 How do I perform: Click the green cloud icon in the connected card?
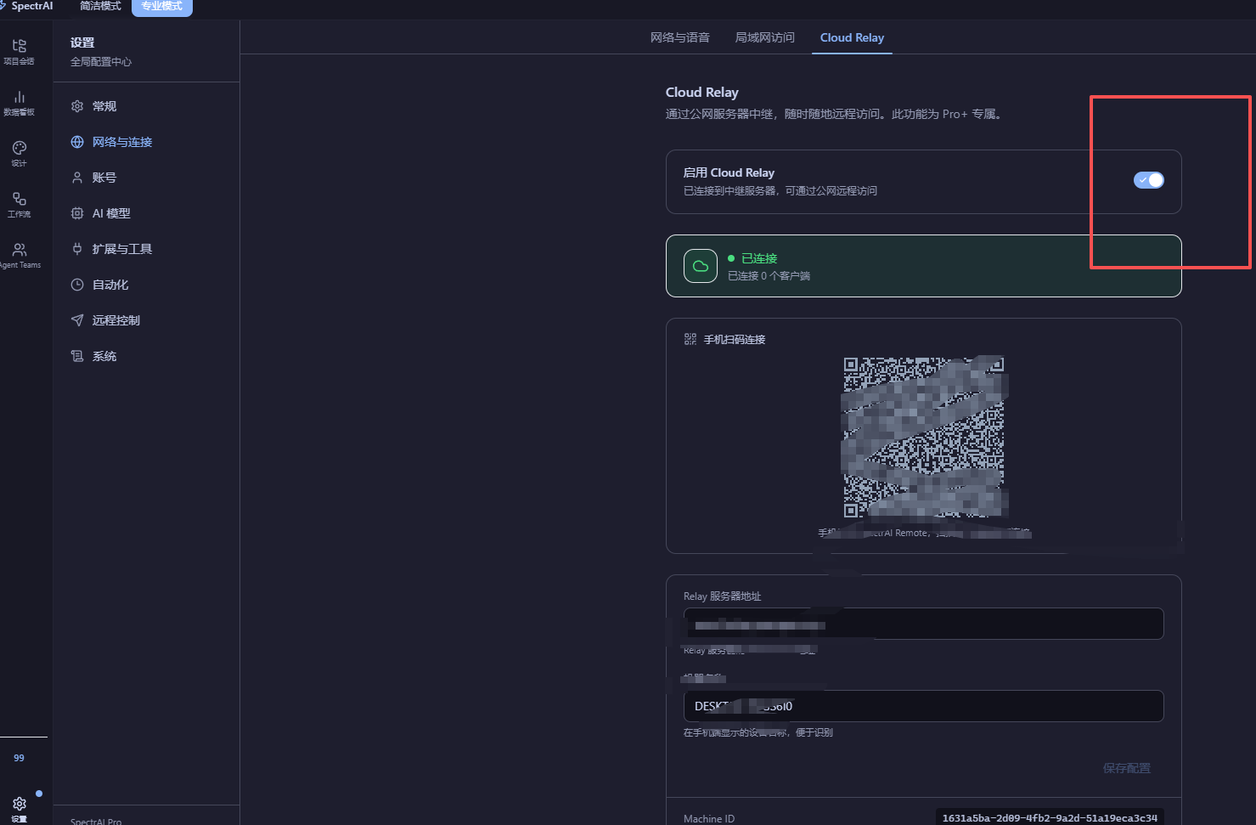(x=701, y=266)
